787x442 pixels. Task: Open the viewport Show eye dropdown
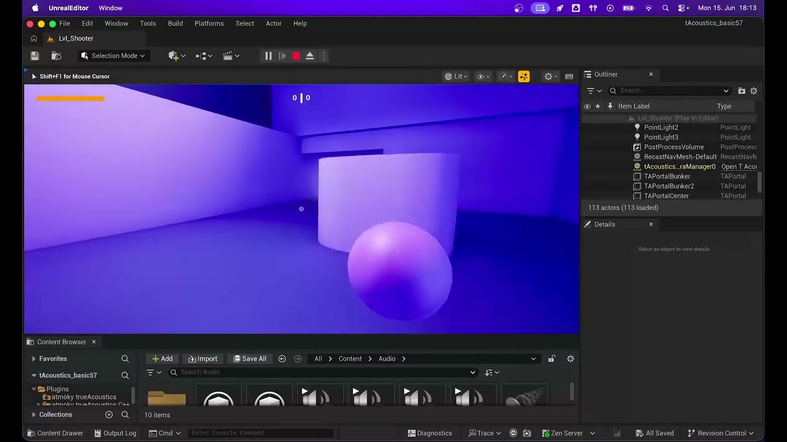point(483,77)
